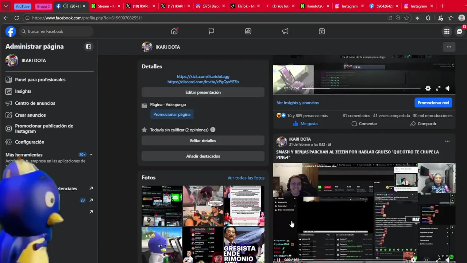The width and height of the screenshot is (467, 263).
Task: Mute the top reel video volume icon
Action: (x=448, y=88)
